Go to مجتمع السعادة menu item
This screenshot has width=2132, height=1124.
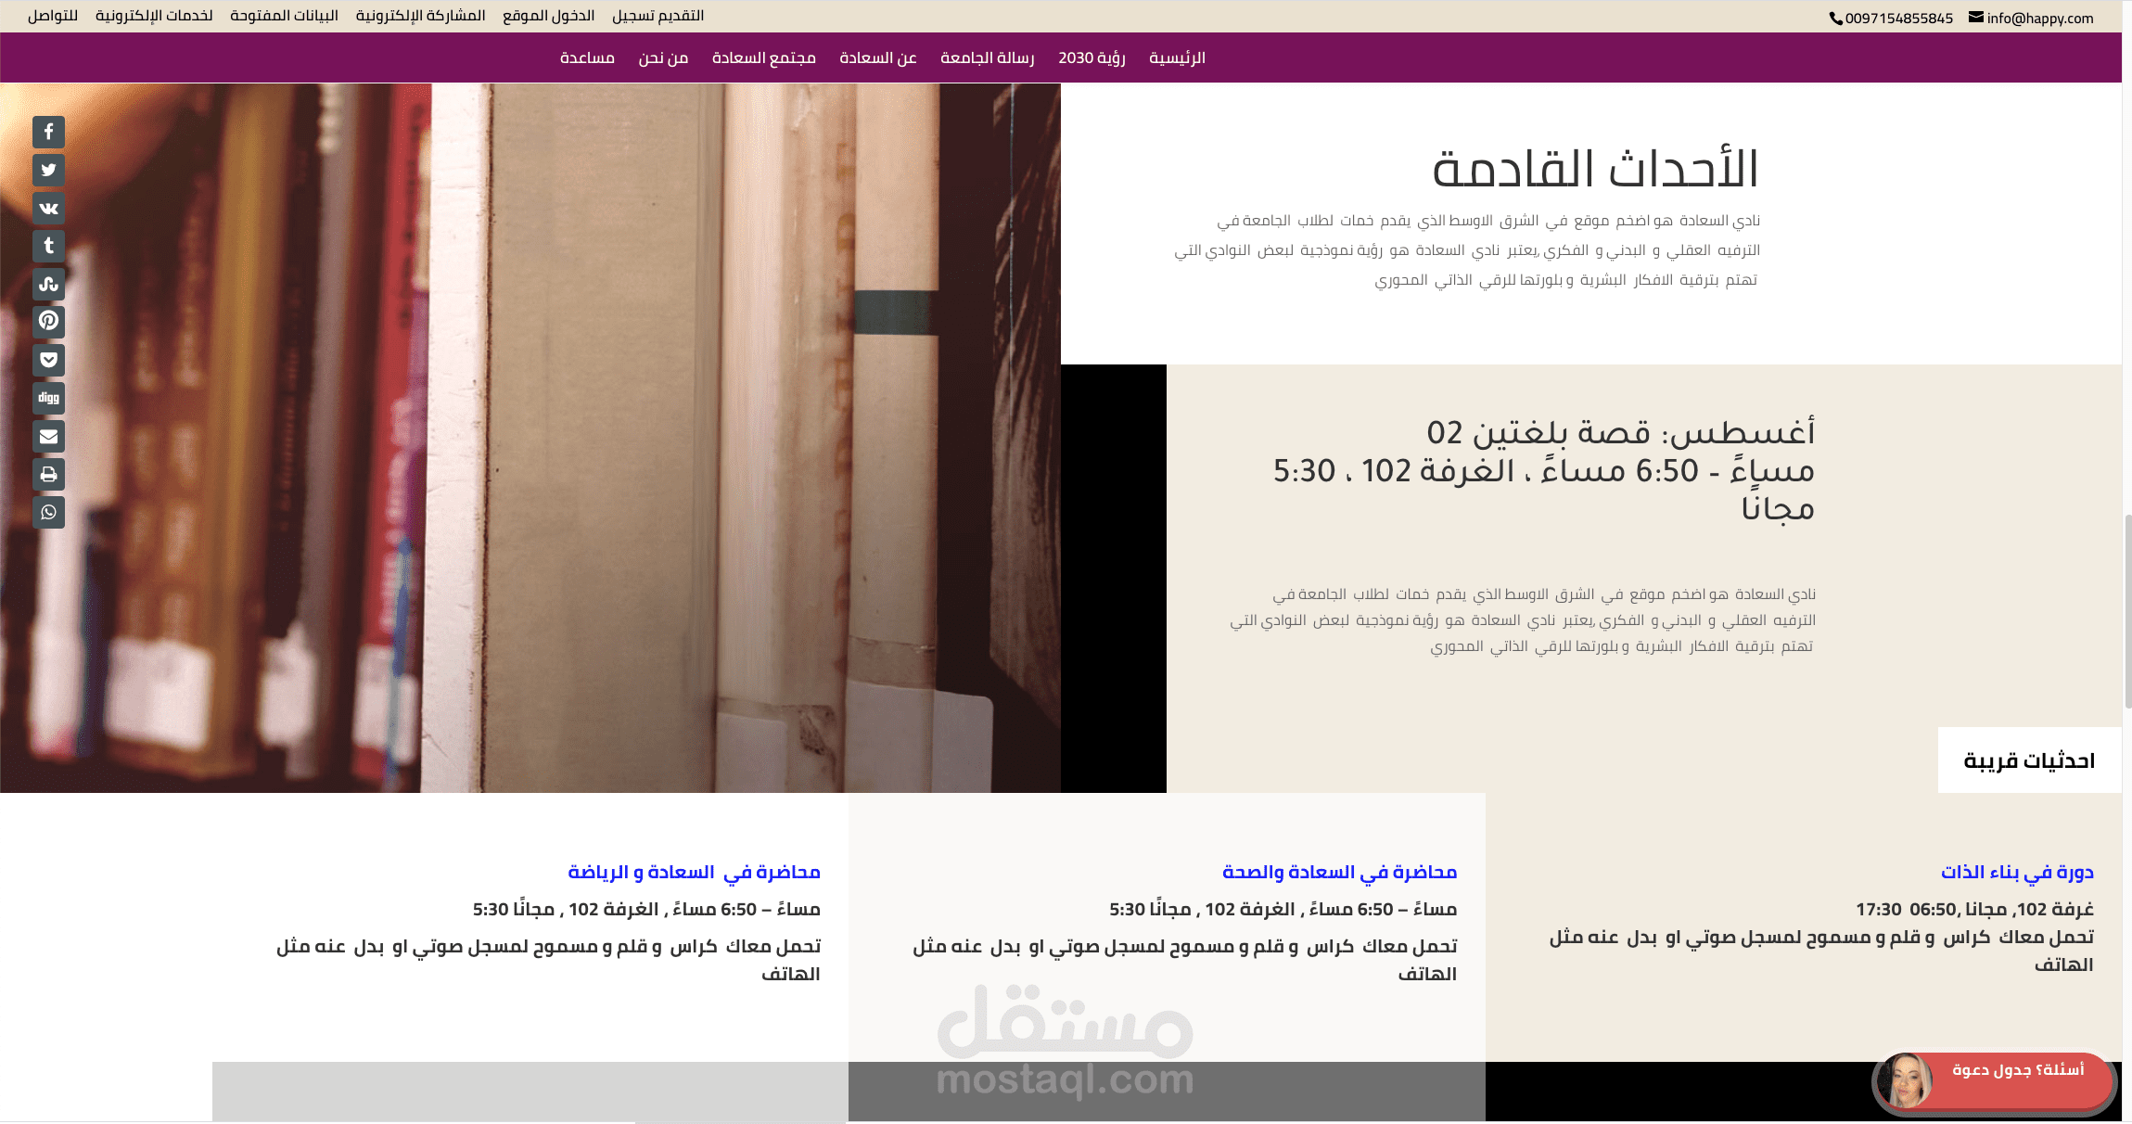[x=763, y=58]
